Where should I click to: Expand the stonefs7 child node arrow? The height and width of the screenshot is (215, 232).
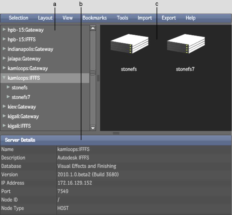point(8,97)
